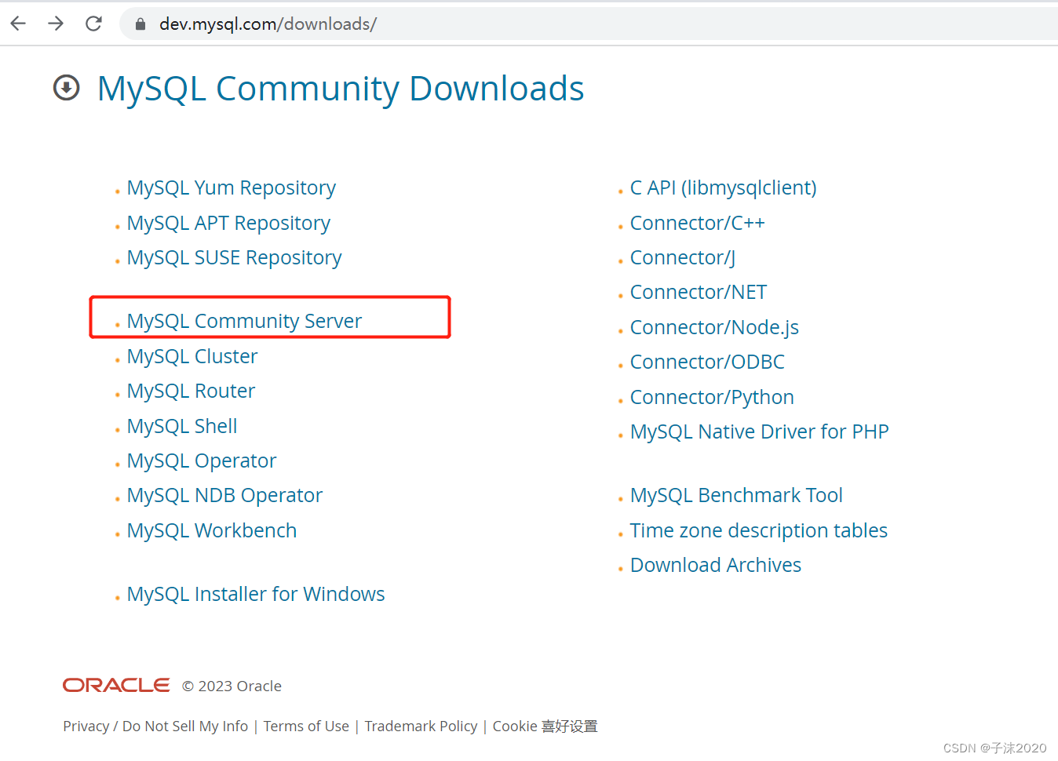Open MySQL Router link
Screen dimensions: 1058x761
(192, 391)
